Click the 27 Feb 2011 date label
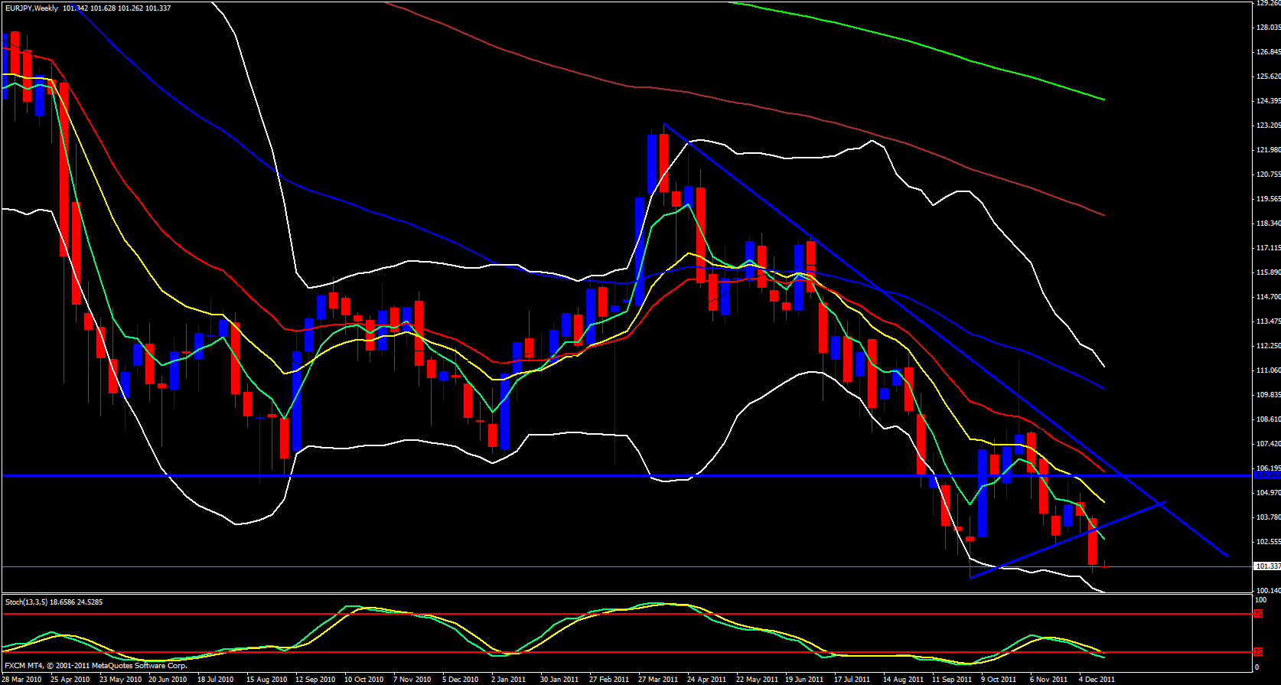The height and width of the screenshot is (685, 1281). point(609,680)
